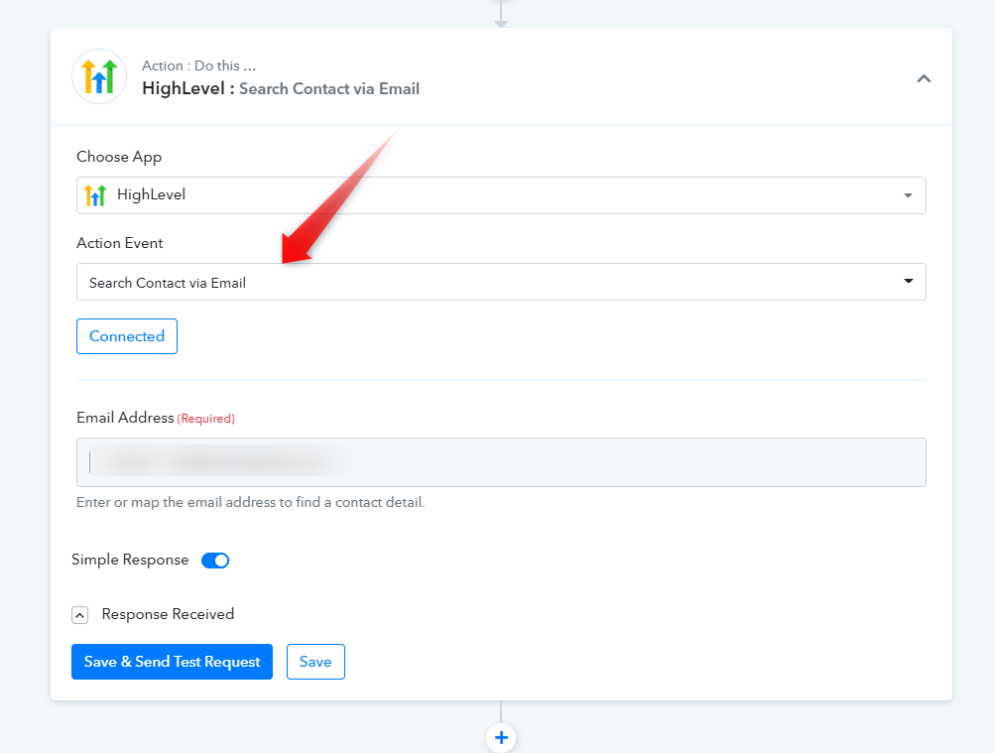Open the Action Event dropdown
995x753 pixels.
[x=501, y=282]
